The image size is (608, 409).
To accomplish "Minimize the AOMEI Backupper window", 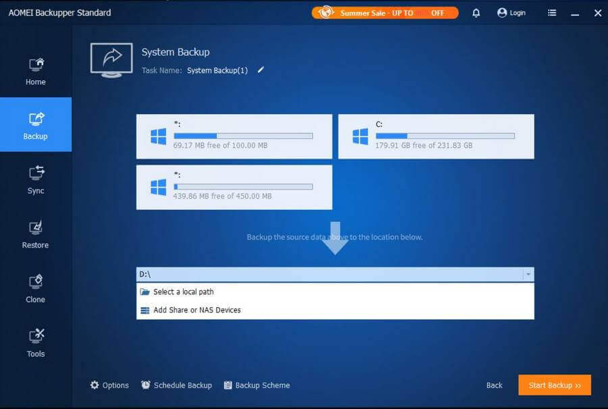I will pos(575,13).
